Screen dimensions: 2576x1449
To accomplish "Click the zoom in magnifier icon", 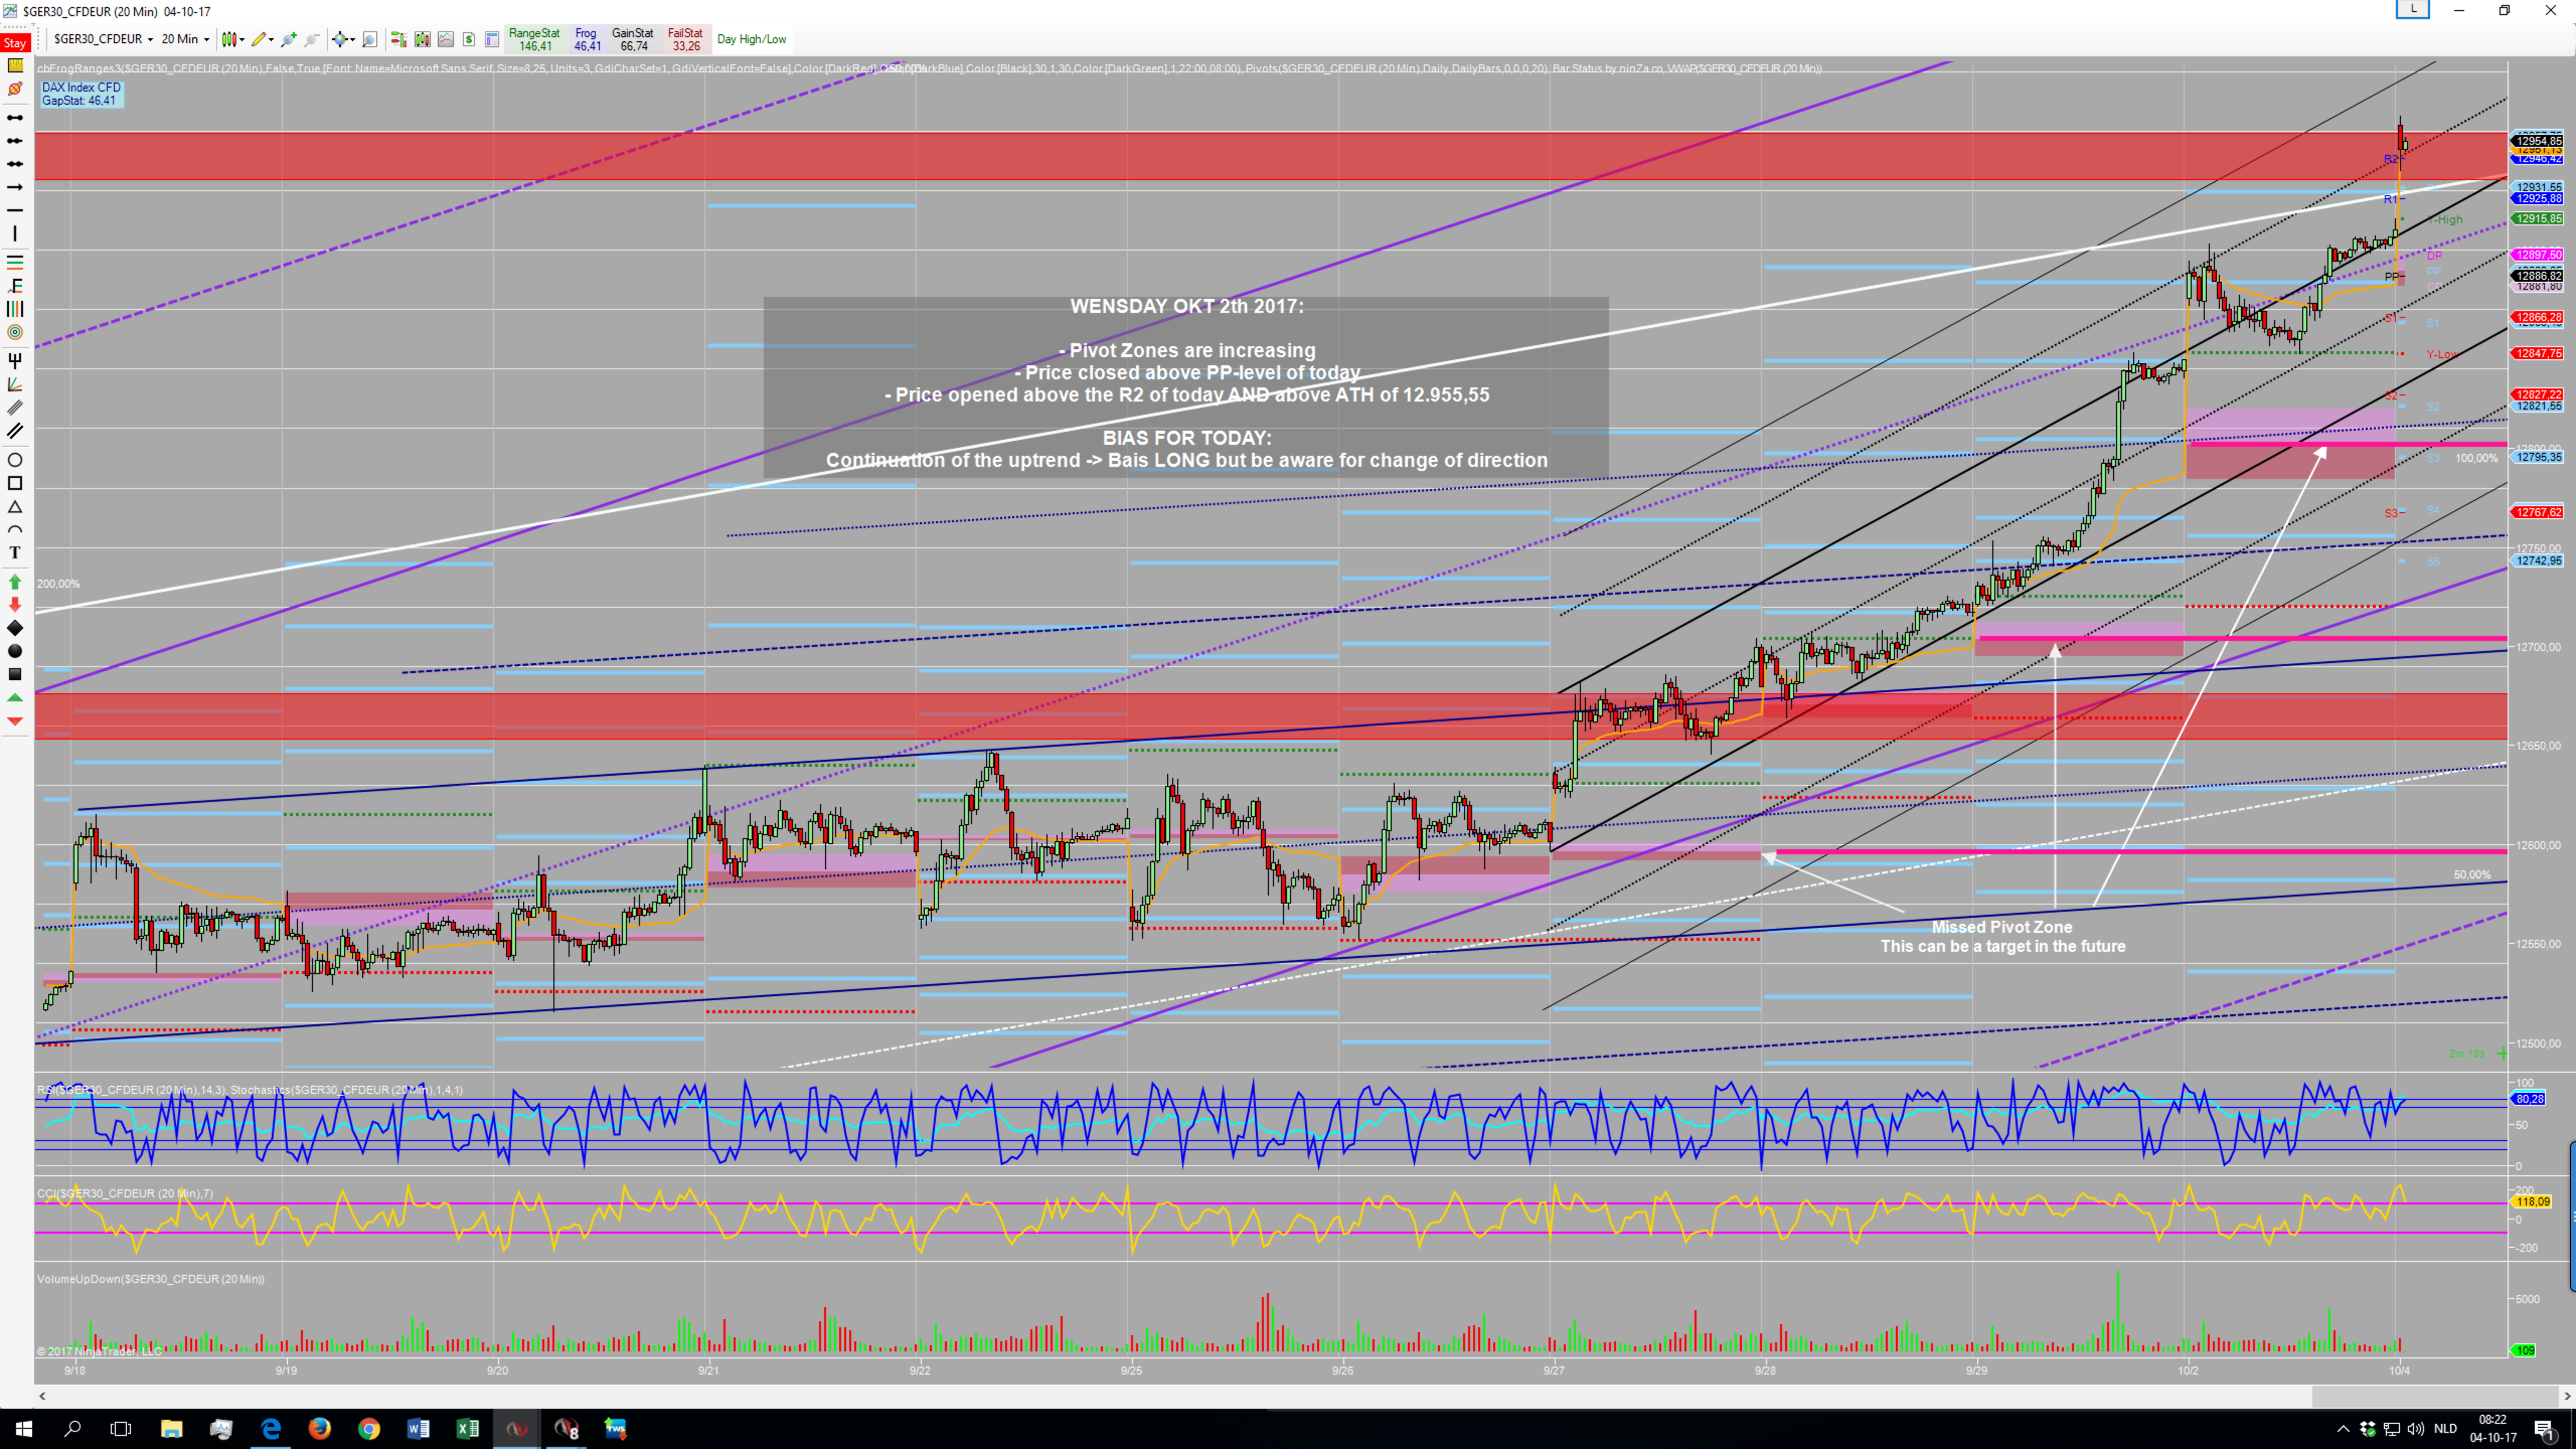I will [289, 39].
